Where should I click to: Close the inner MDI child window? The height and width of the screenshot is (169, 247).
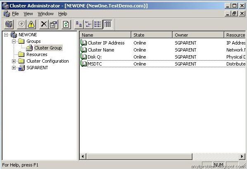(x=242, y=14)
